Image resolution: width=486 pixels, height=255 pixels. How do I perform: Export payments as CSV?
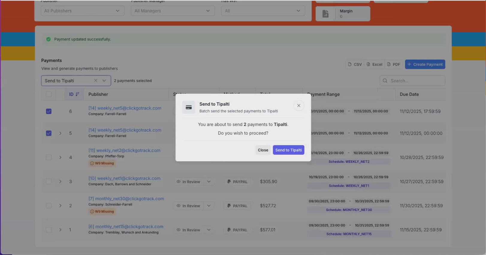coord(355,64)
